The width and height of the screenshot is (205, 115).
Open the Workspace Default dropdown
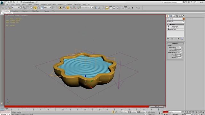[30, 2]
